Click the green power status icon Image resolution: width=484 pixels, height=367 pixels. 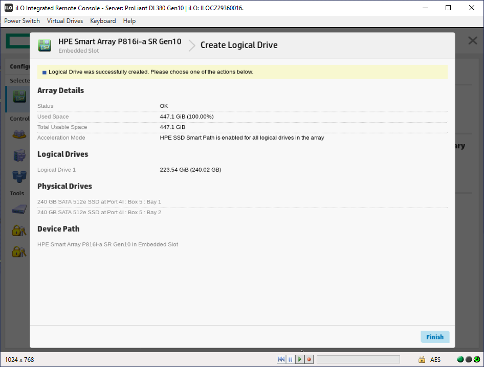pyautogui.click(x=477, y=359)
